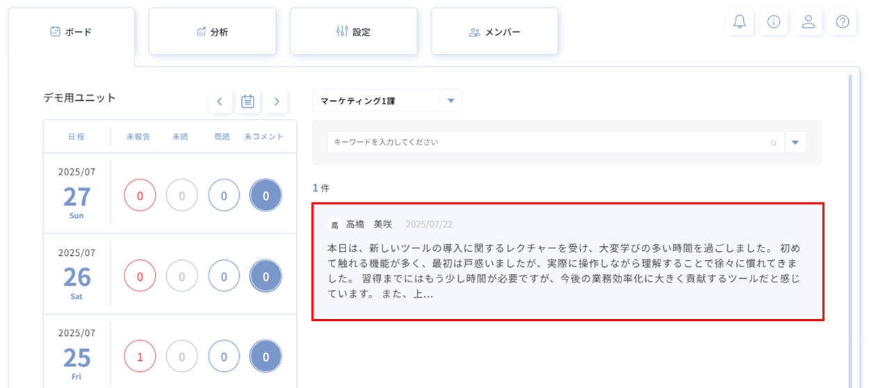Click the information circle icon

click(774, 22)
